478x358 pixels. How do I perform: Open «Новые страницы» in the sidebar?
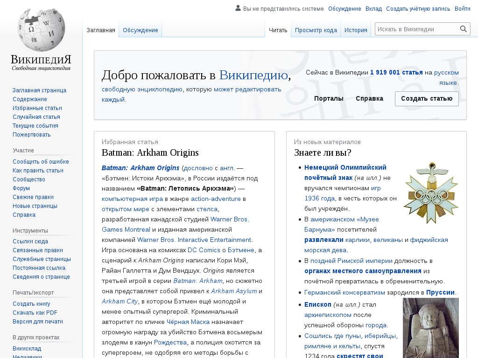[x=35, y=206]
